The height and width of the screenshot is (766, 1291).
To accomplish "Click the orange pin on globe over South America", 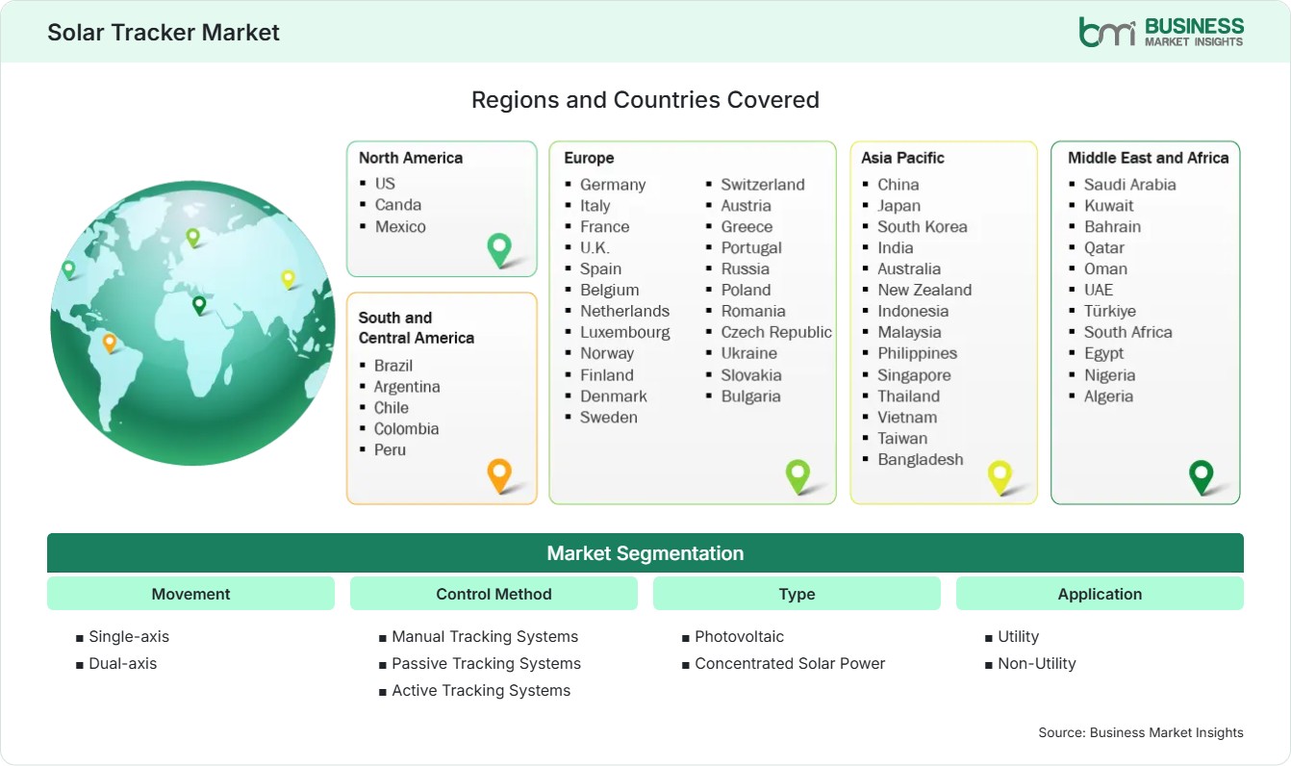I will (110, 343).
